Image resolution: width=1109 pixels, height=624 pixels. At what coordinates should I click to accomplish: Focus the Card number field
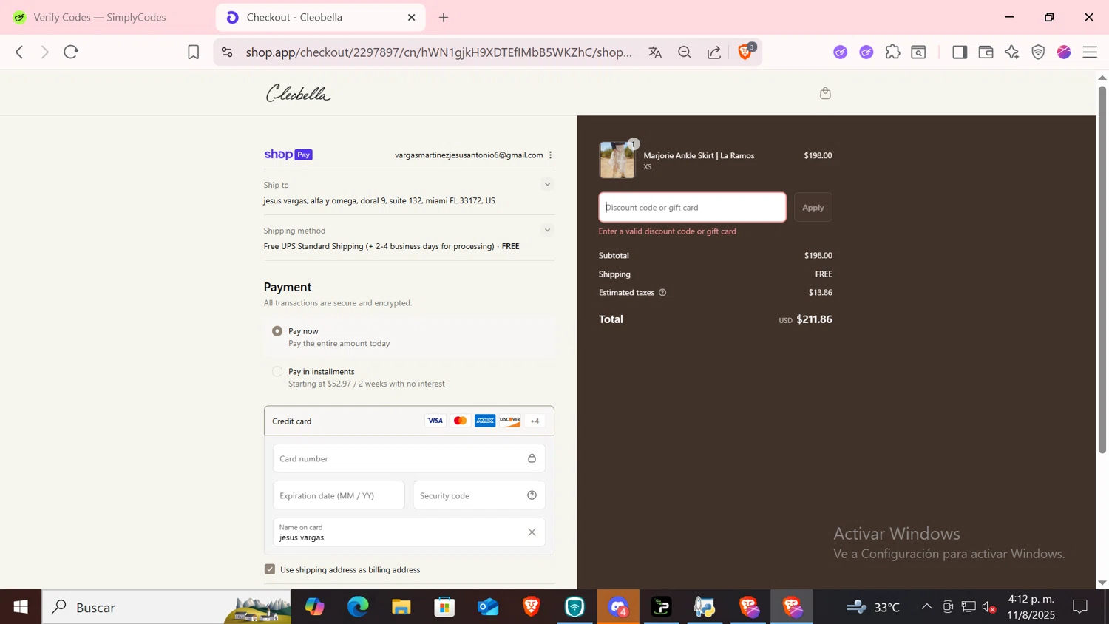pyautogui.click(x=409, y=458)
